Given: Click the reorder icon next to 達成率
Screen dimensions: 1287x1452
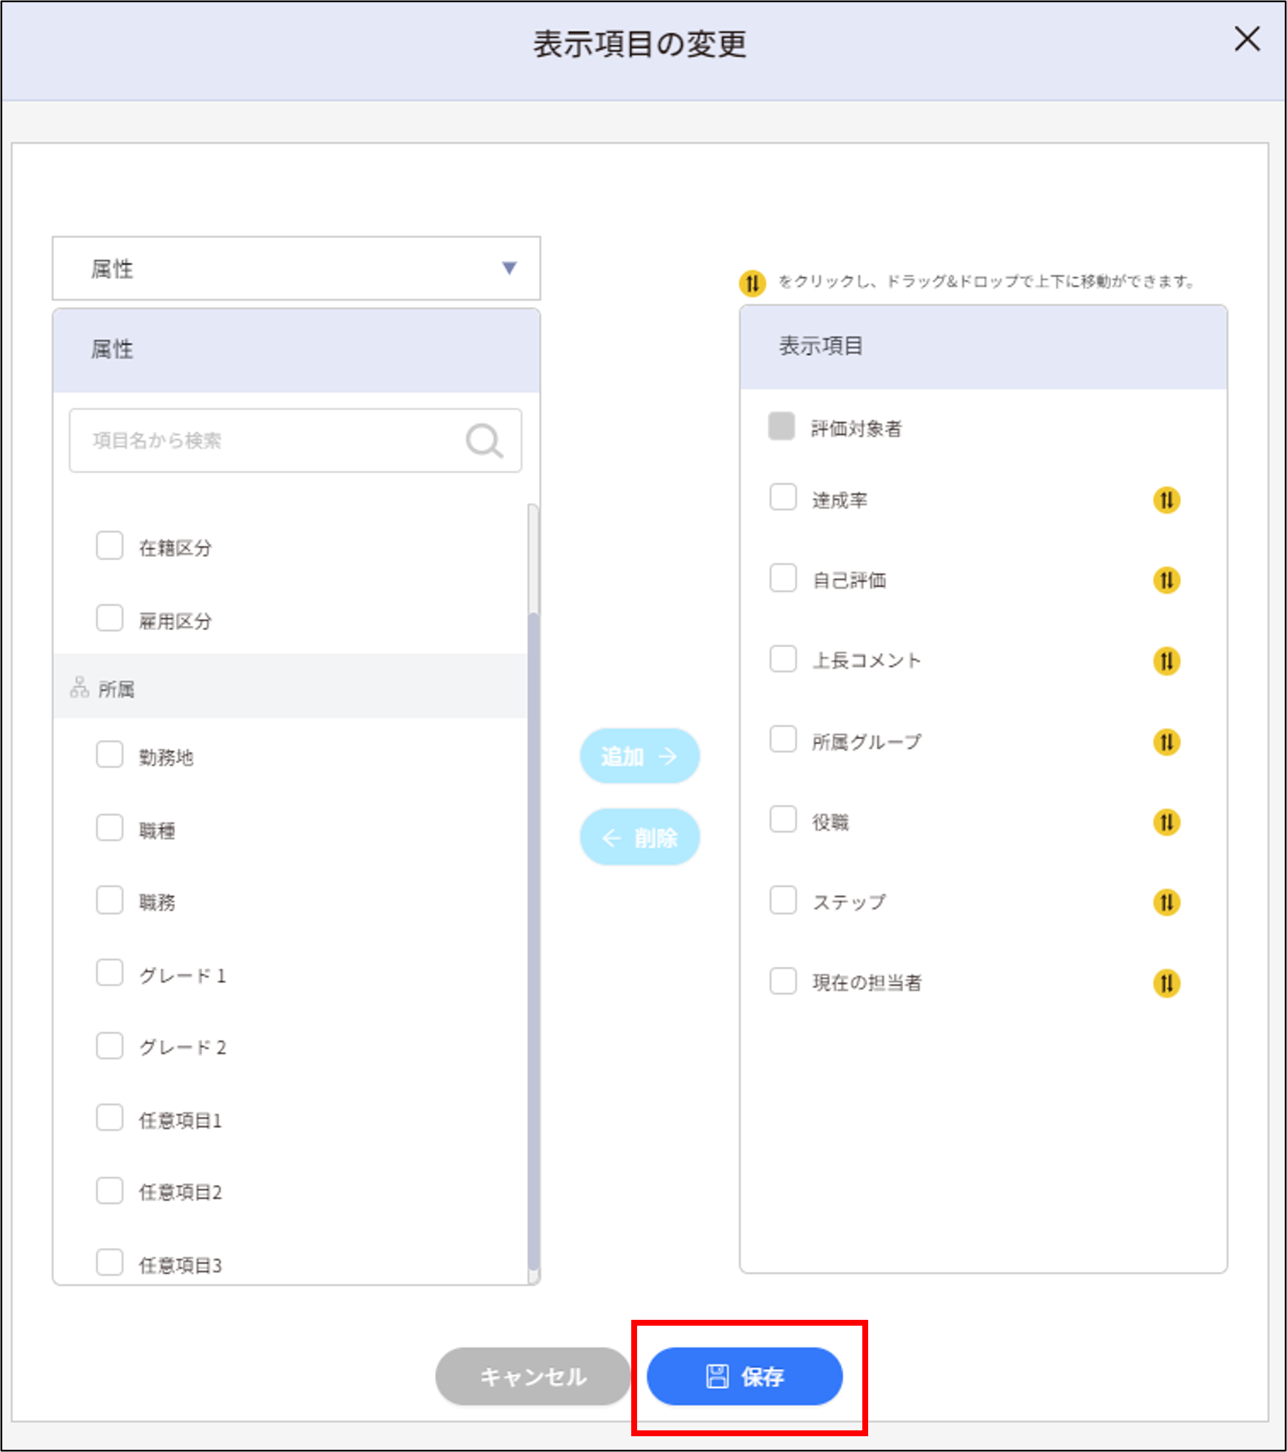Looking at the screenshot, I should (x=1165, y=499).
